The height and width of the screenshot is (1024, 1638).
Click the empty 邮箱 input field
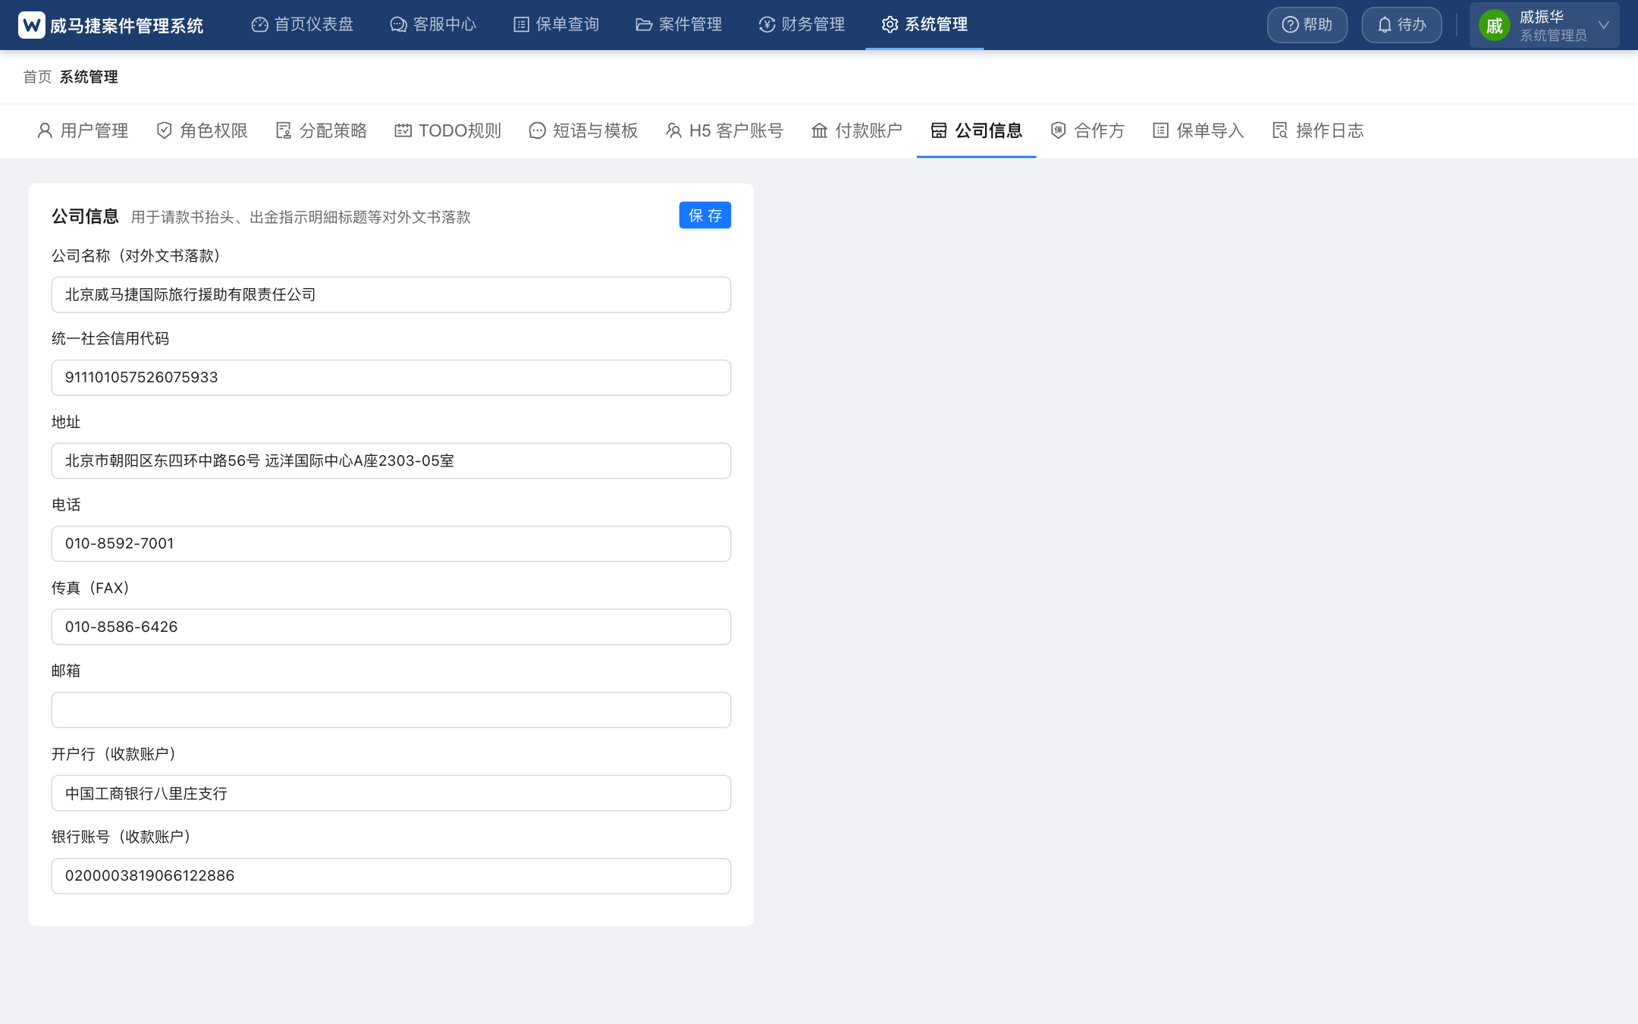click(x=391, y=710)
